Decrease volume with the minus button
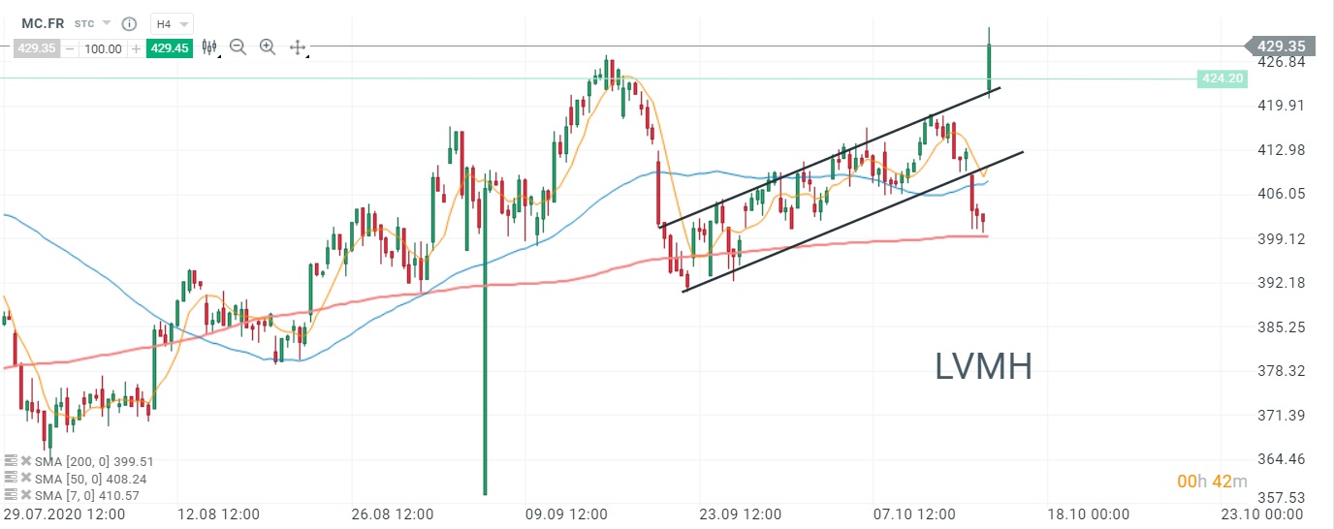 (70, 48)
